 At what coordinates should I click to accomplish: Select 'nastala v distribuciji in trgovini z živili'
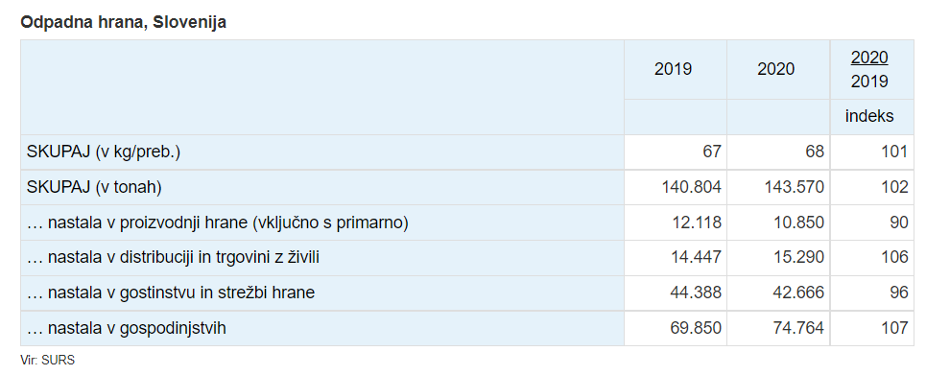click(173, 257)
